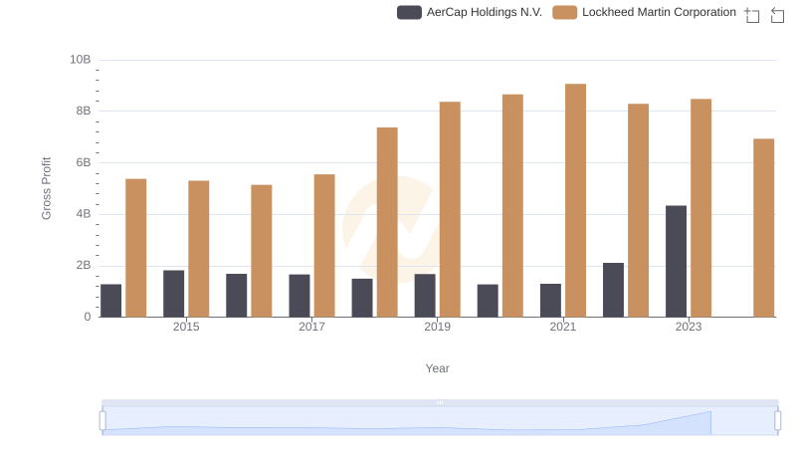
Task: Click the 4B y-axis label
Action: point(84,214)
